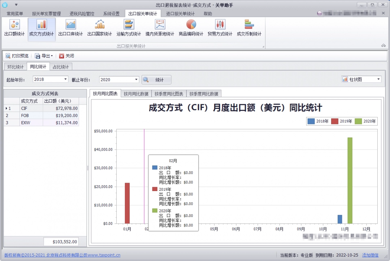Open 成交币制统计 currency statistics
Image resolution: width=390 pixels, height=261 pixels.
(x=249, y=28)
